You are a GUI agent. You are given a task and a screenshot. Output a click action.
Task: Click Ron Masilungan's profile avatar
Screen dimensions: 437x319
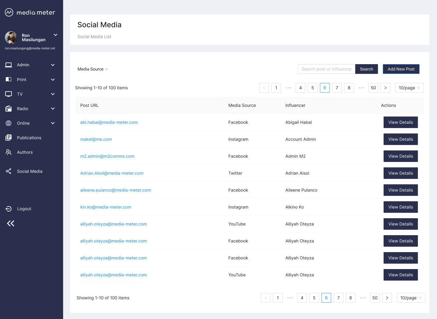tap(11, 38)
